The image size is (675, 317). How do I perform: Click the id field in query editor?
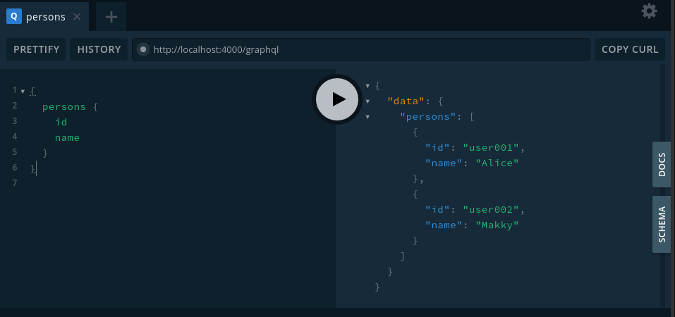[61, 122]
